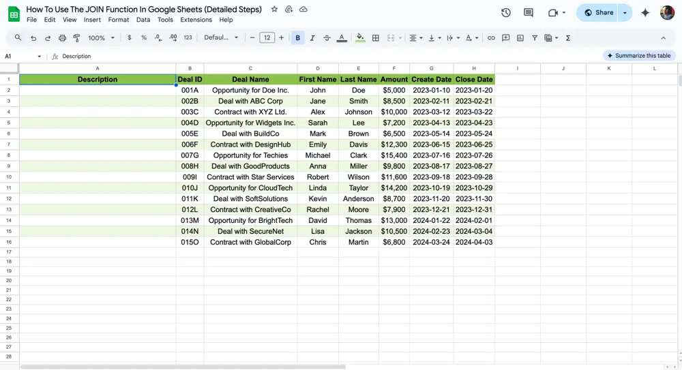Open version history clock icon
This screenshot has width=682, height=370.
(x=506, y=13)
